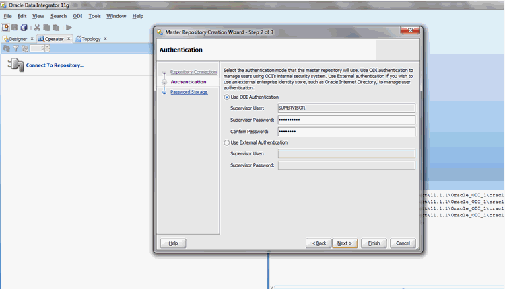Click the Copy toolbar icon

[x=46, y=28]
